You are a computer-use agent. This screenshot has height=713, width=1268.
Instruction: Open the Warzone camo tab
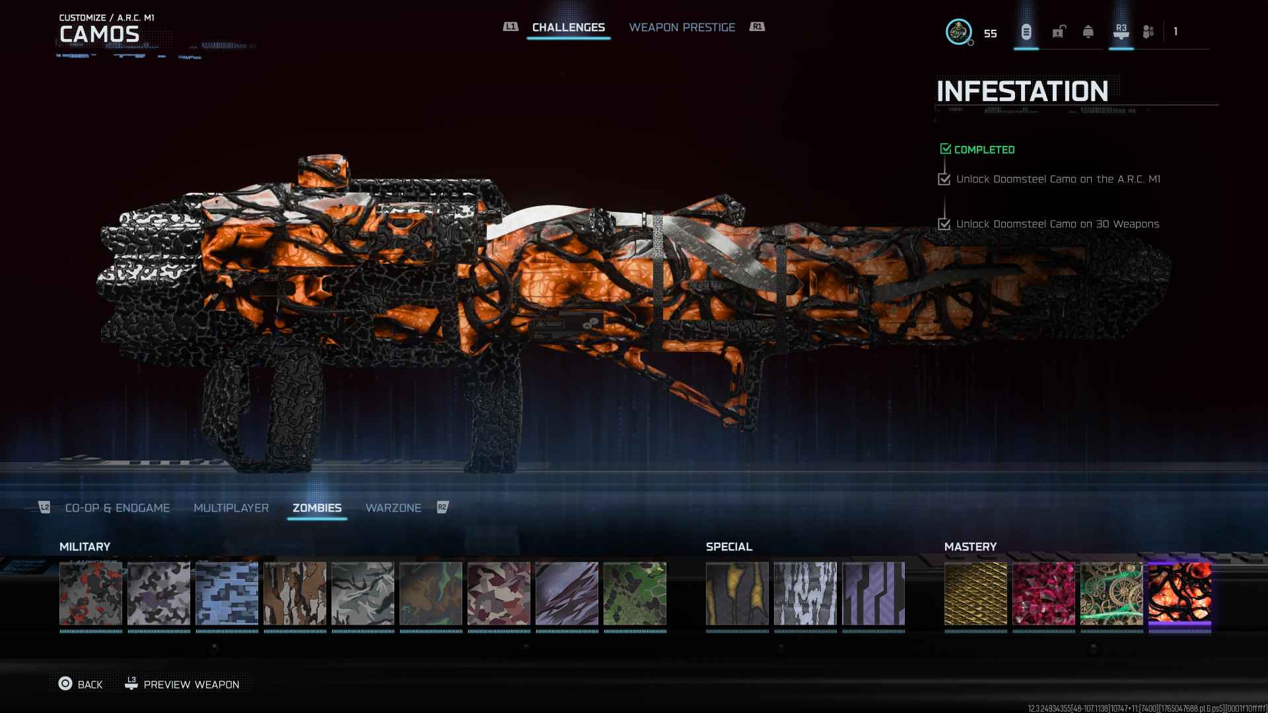coord(393,508)
